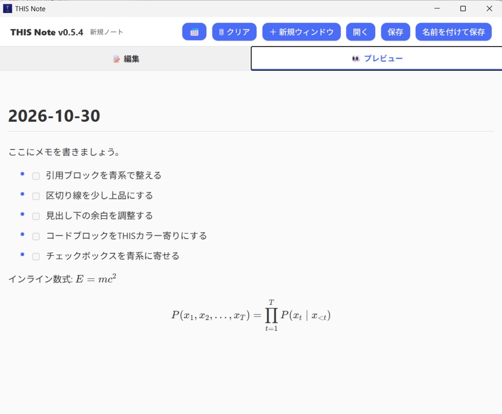This screenshot has width=502, height=414.
Task: Select the プレビュー tab
Action: click(376, 59)
